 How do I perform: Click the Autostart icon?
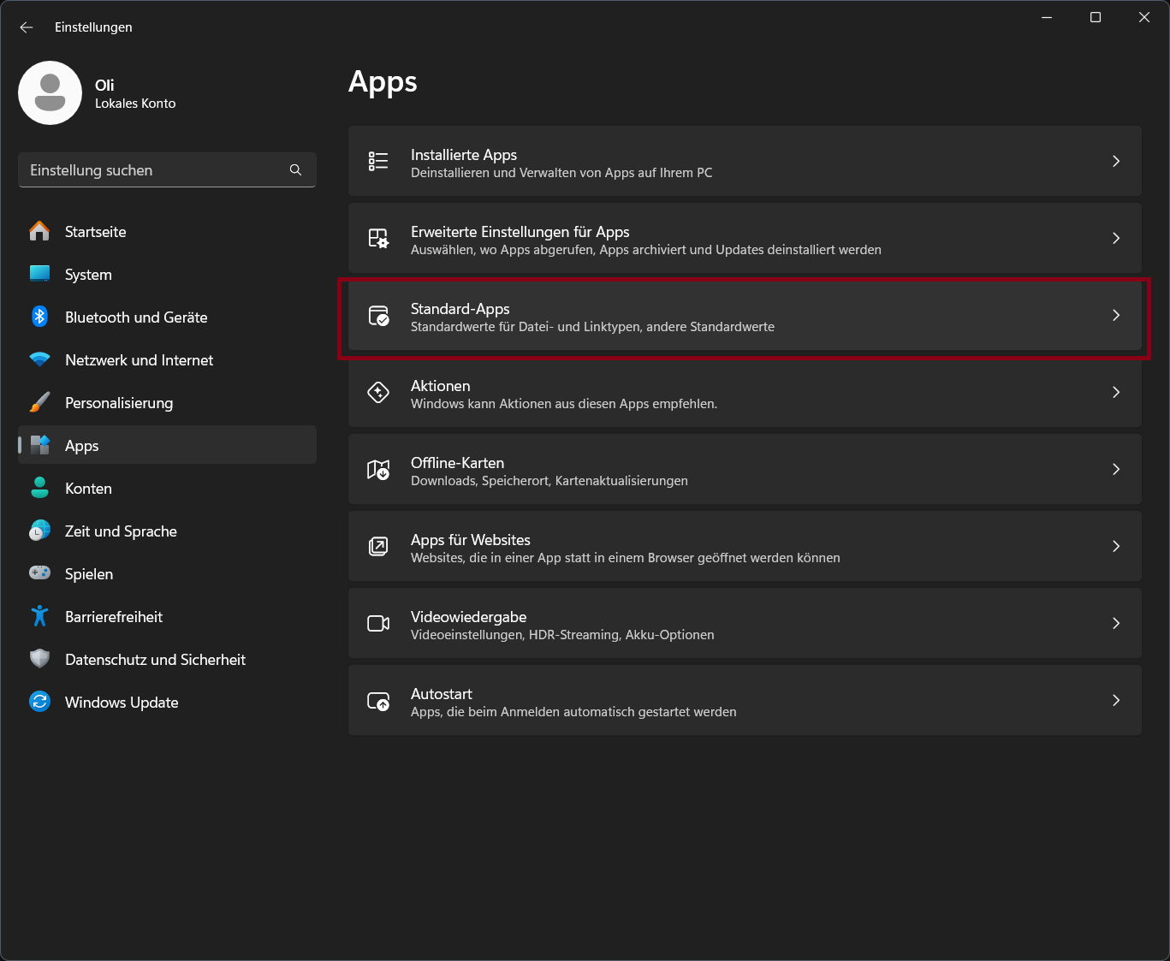coord(378,701)
